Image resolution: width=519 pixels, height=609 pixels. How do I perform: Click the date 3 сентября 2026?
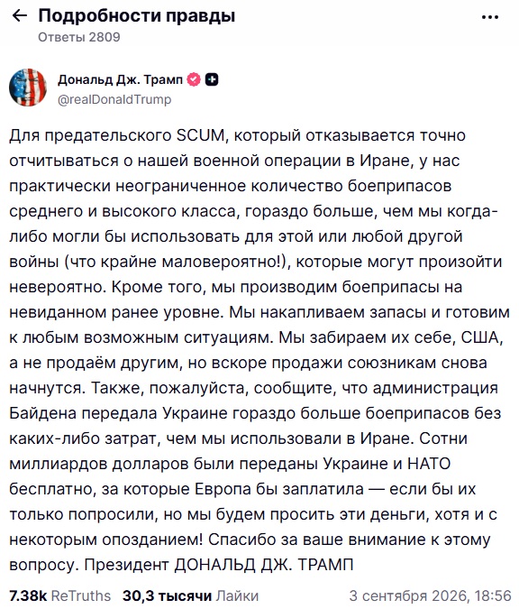click(x=407, y=595)
